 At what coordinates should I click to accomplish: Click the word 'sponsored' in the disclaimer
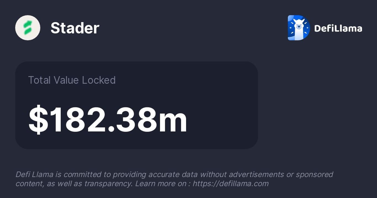click(314, 175)
